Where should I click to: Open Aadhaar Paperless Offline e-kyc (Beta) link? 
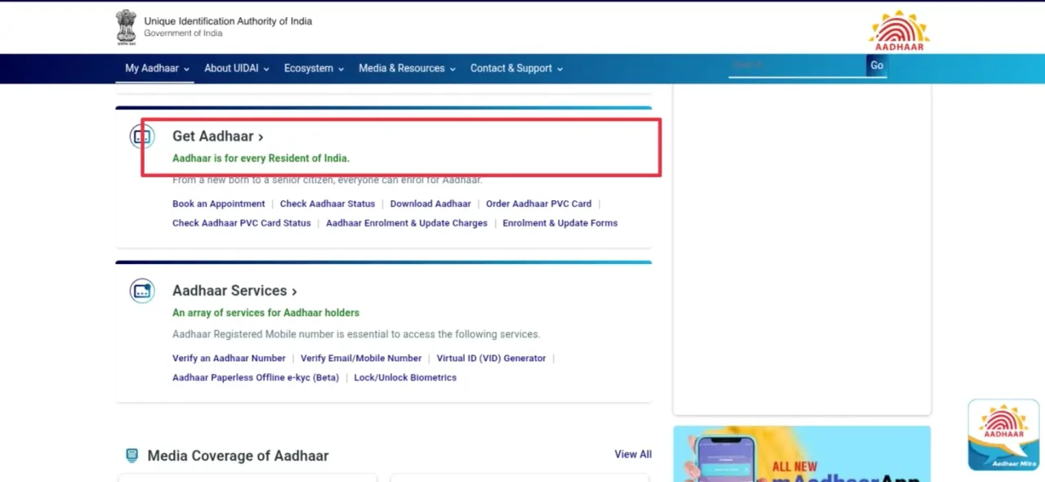point(256,378)
